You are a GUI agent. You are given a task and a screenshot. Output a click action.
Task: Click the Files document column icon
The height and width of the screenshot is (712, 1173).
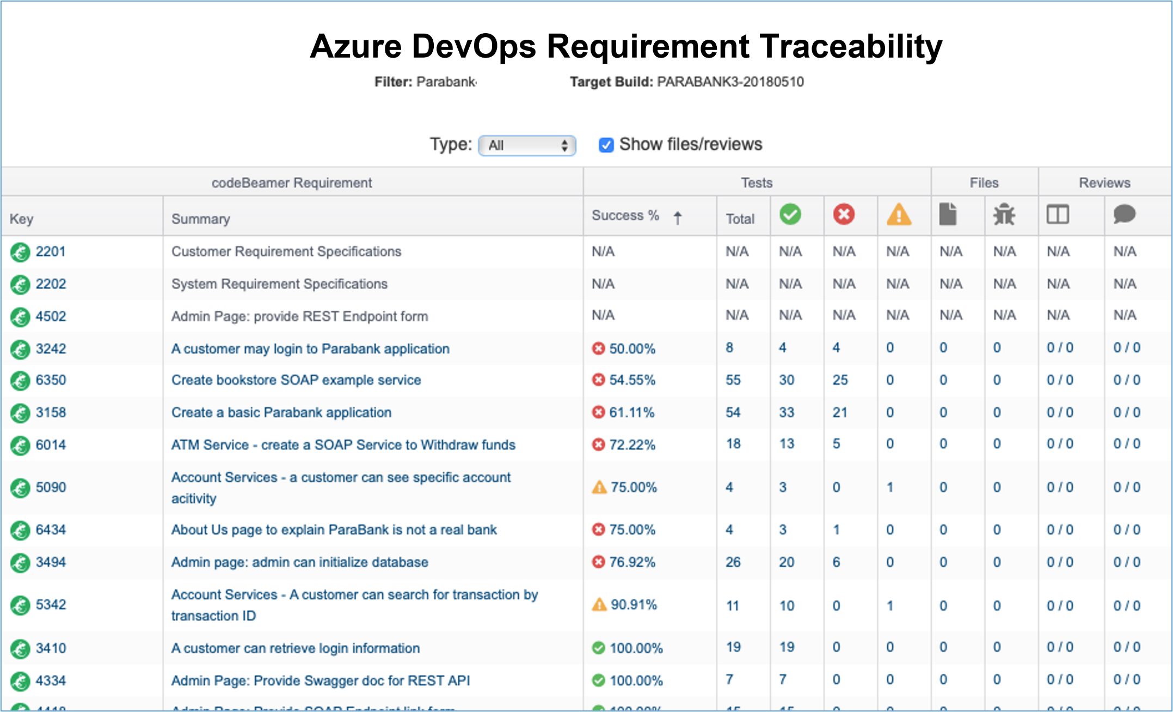948,214
